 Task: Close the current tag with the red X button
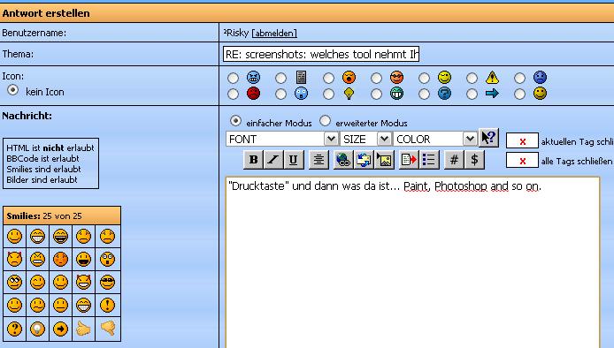click(522, 141)
